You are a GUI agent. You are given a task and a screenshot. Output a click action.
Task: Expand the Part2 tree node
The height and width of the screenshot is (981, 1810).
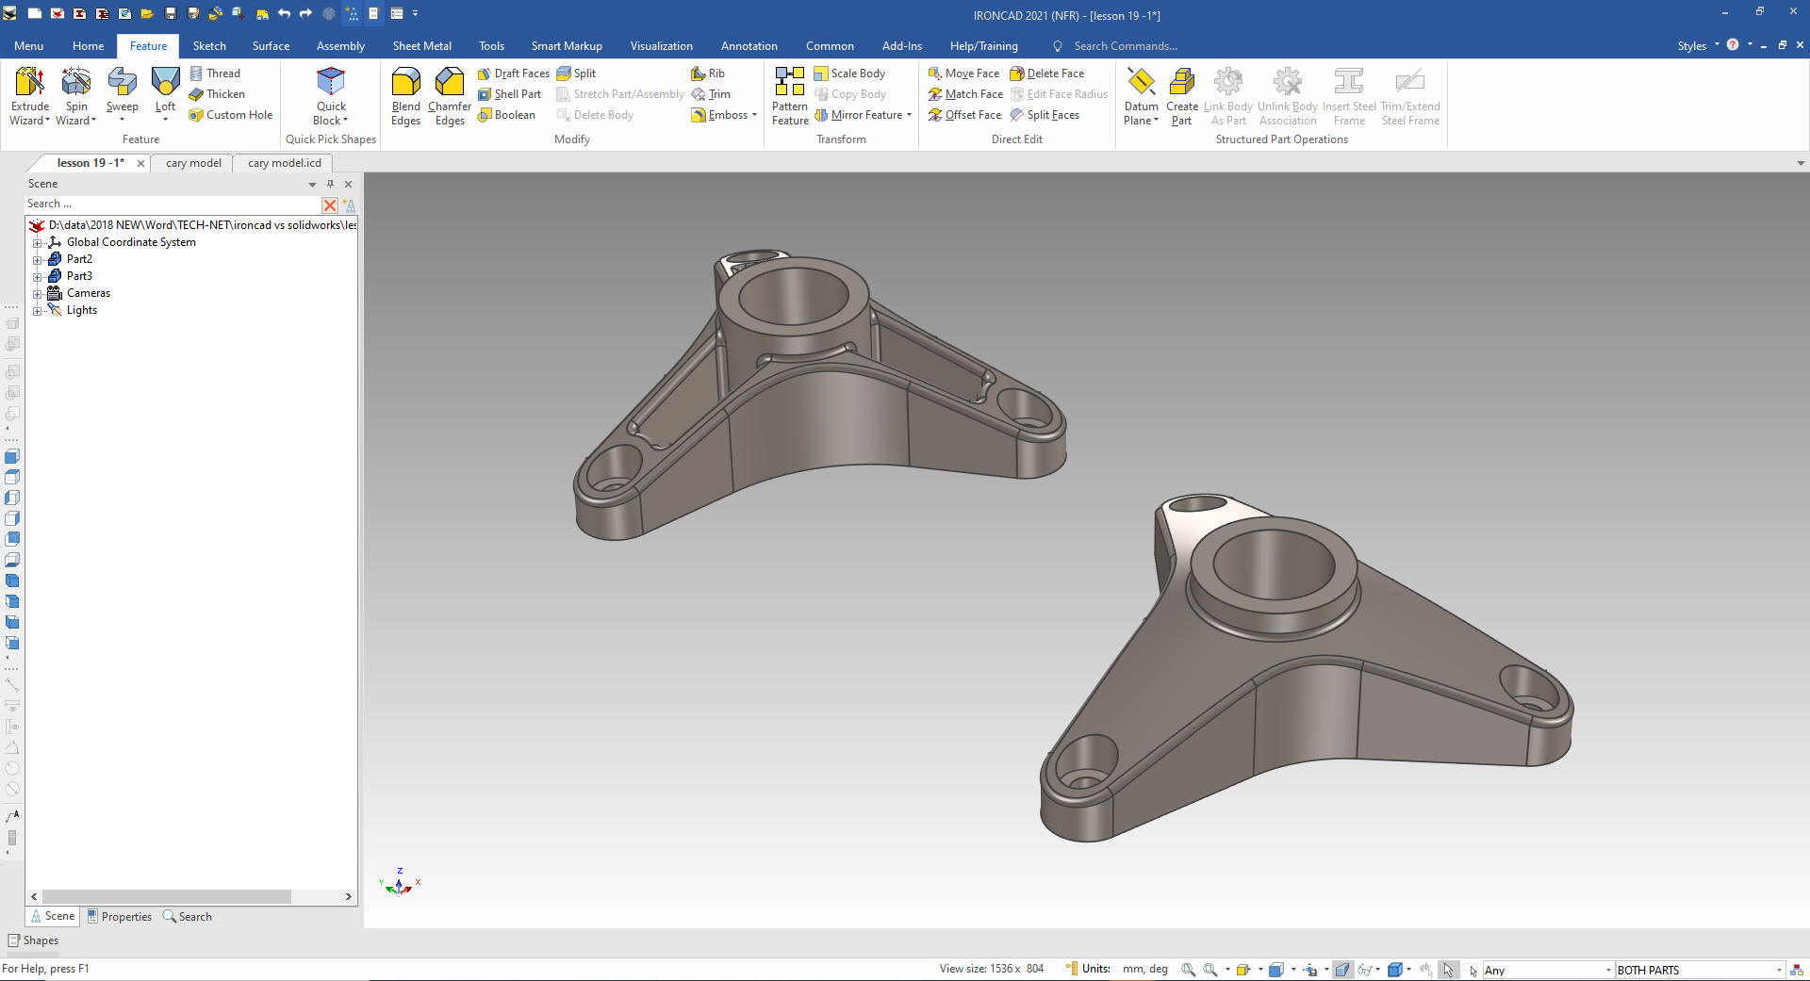(x=37, y=259)
